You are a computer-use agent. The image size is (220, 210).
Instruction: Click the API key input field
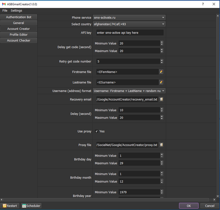[130, 33]
